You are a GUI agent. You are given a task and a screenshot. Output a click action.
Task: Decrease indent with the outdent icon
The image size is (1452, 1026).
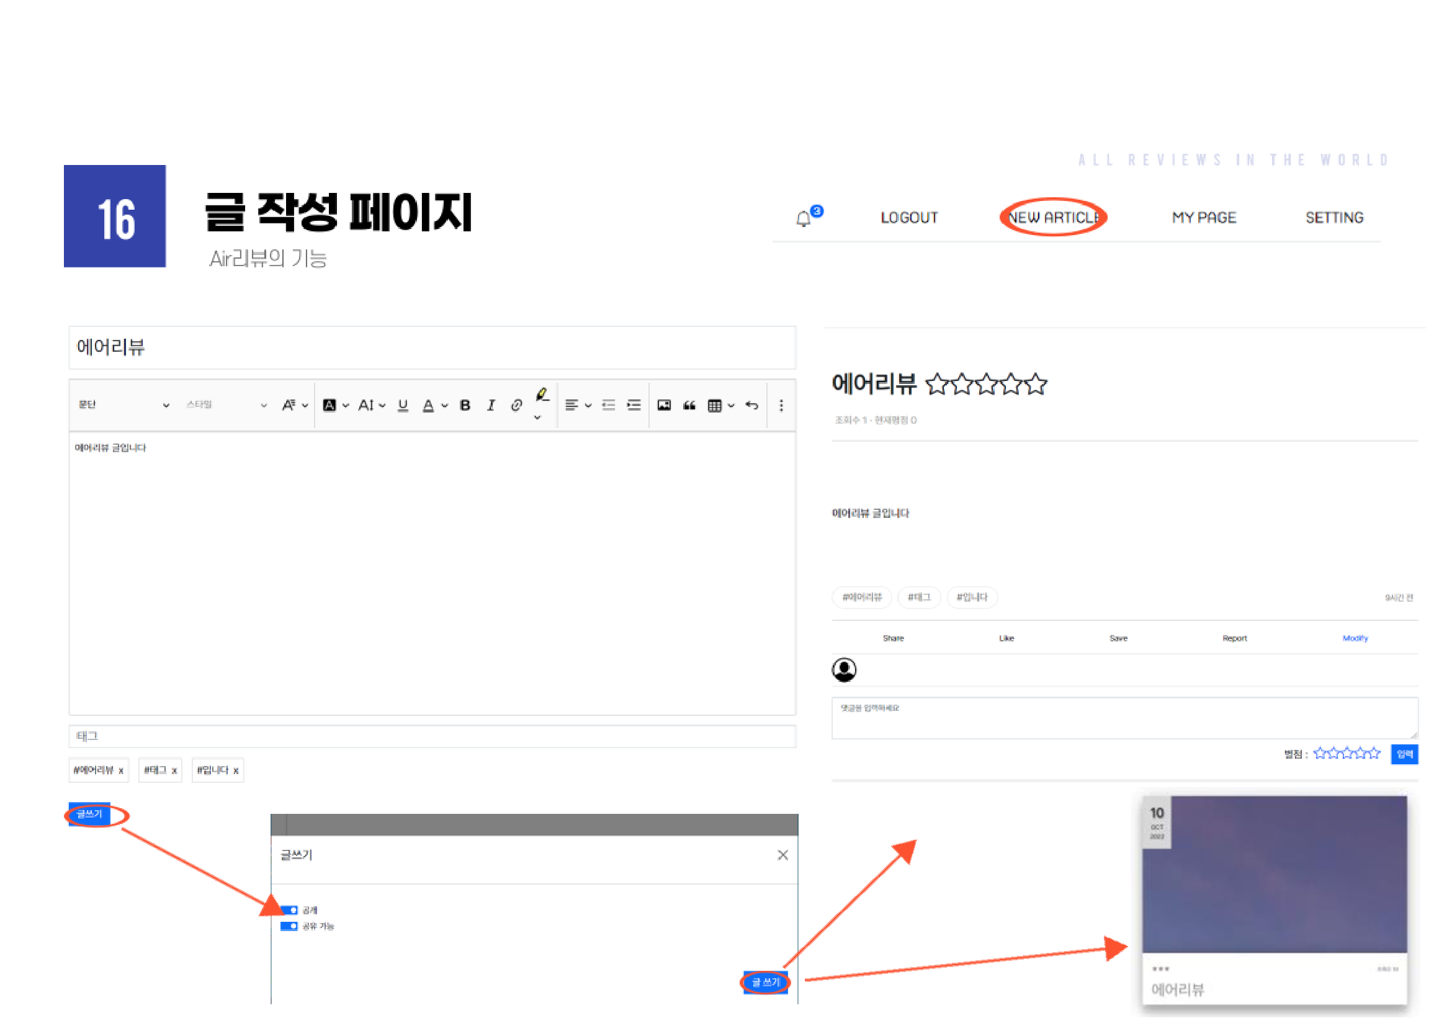pos(608,406)
